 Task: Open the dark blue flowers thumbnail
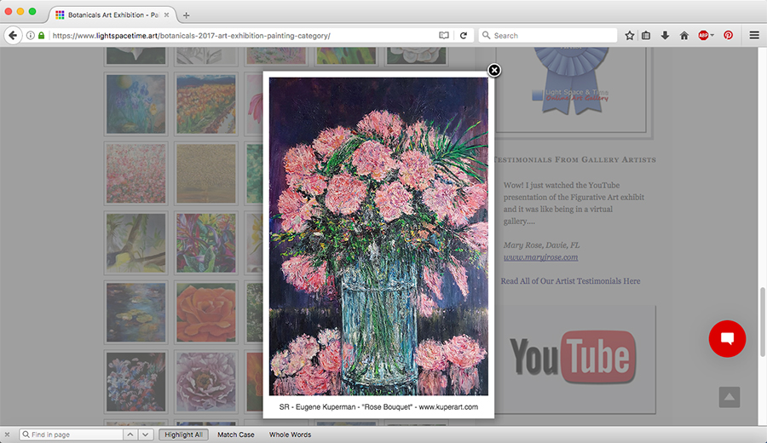(136, 382)
